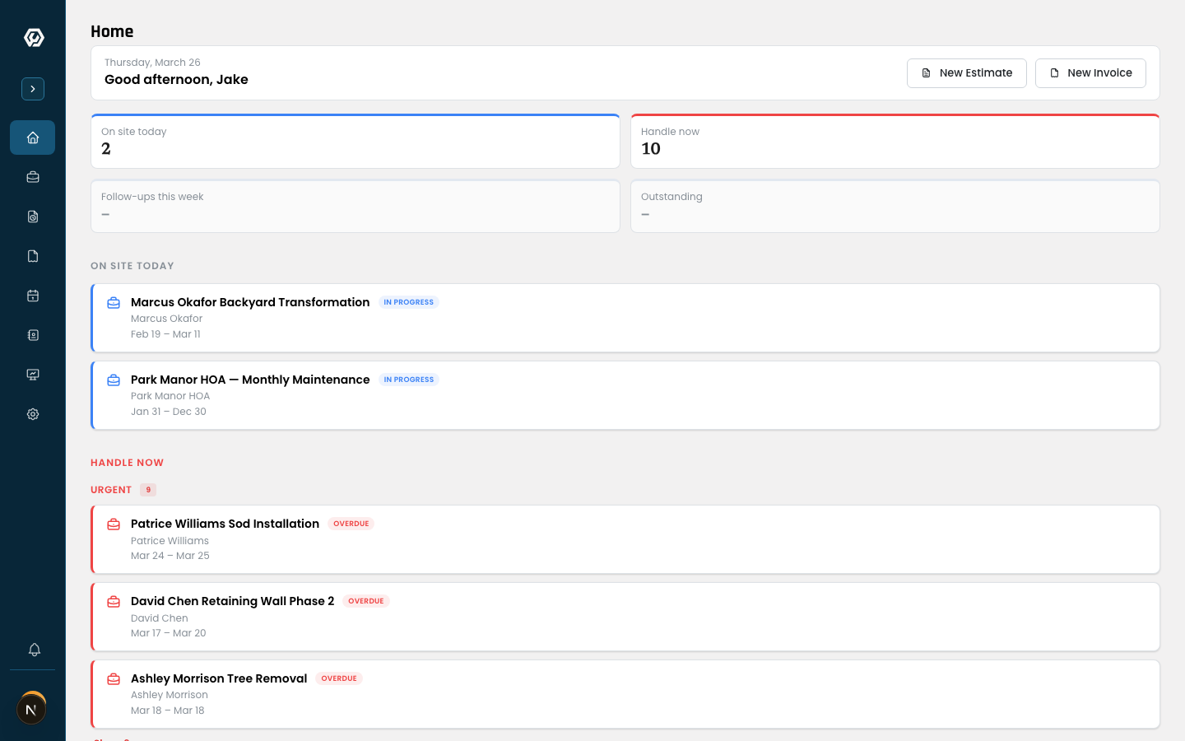This screenshot has height=741, width=1185.
Task: Select the On site today summary card
Action: 355,142
